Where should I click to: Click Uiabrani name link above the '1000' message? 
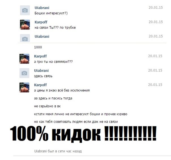point(42,37)
